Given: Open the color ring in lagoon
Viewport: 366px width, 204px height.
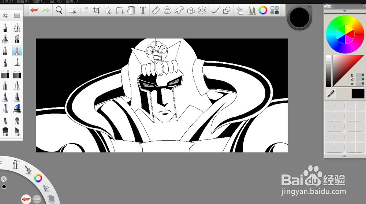Looking at the screenshot, I should pos(38,178).
